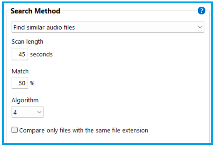Select the value 50 in Match field
215x146 pixels.
[22, 83]
